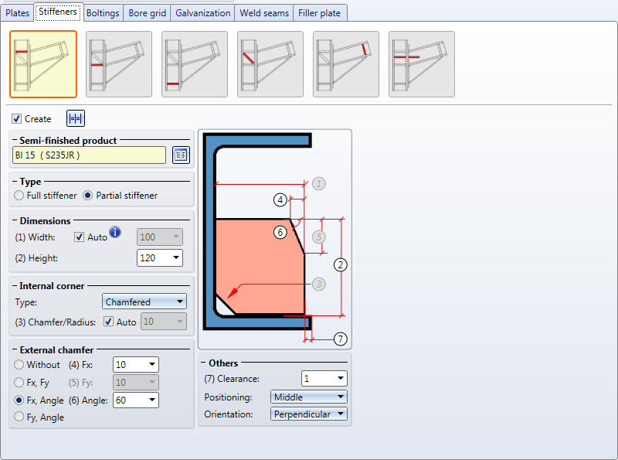This screenshot has width=618, height=460.
Task: Switch to the Weld seams tab
Action: pos(264,13)
